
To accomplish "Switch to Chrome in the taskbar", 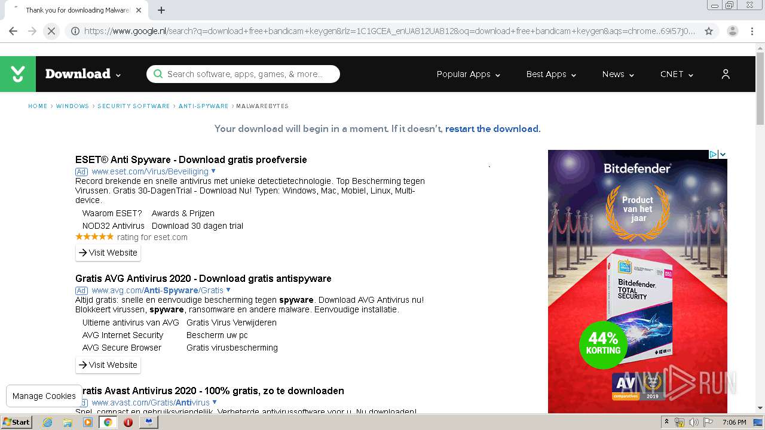I will pyautogui.click(x=108, y=422).
